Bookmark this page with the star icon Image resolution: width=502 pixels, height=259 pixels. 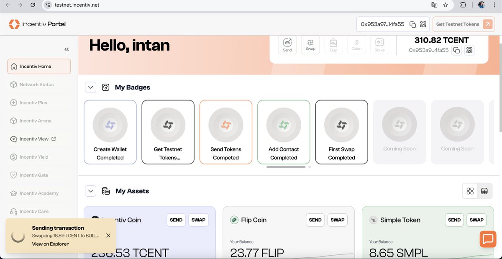coord(446,5)
